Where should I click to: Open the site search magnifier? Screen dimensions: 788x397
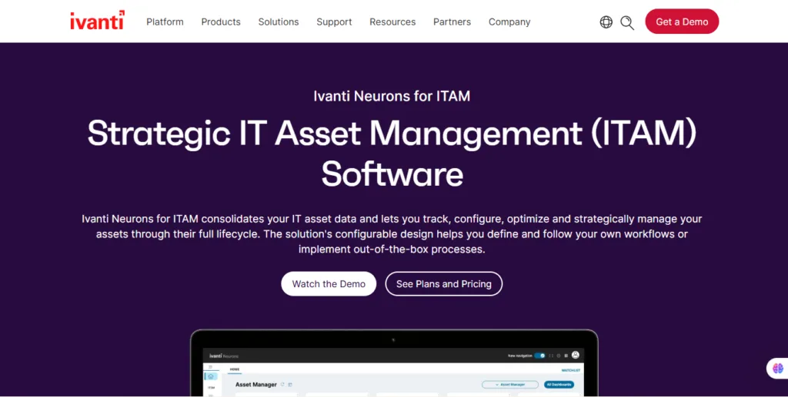tap(627, 22)
